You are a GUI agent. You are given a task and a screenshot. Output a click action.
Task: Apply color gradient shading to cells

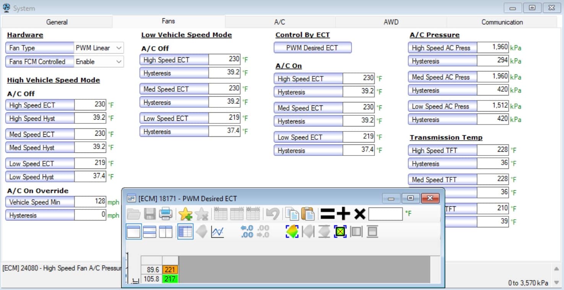(x=292, y=231)
